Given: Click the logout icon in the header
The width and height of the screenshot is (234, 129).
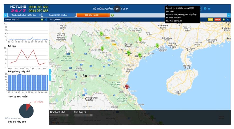Looking at the screenshot, I should [x=205, y=9].
